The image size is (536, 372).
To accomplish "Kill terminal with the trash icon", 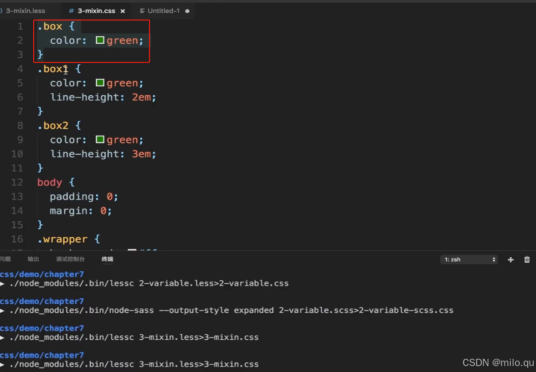I will (527, 260).
